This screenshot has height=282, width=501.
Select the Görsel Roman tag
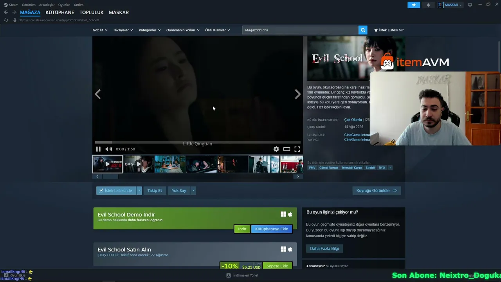[329, 168]
